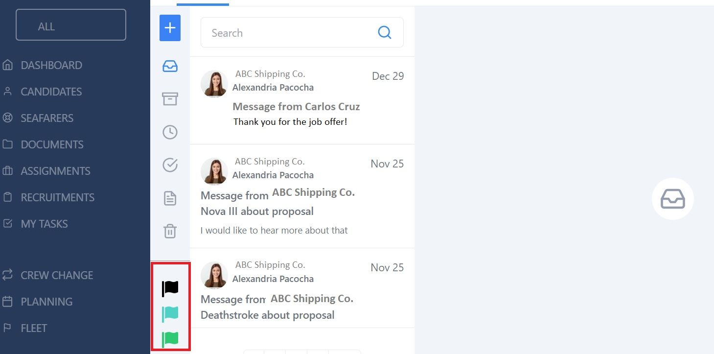Click the magnifier search icon
Viewport: 714px width, 354px height.
[x=385, y=32]
